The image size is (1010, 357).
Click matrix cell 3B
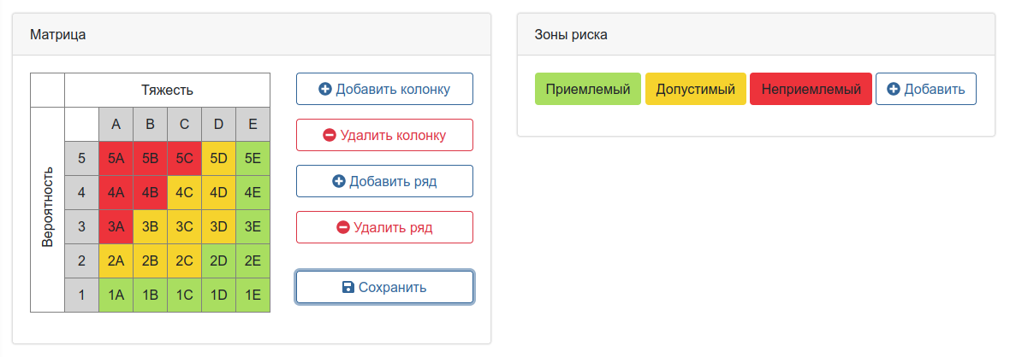[150, 226]
